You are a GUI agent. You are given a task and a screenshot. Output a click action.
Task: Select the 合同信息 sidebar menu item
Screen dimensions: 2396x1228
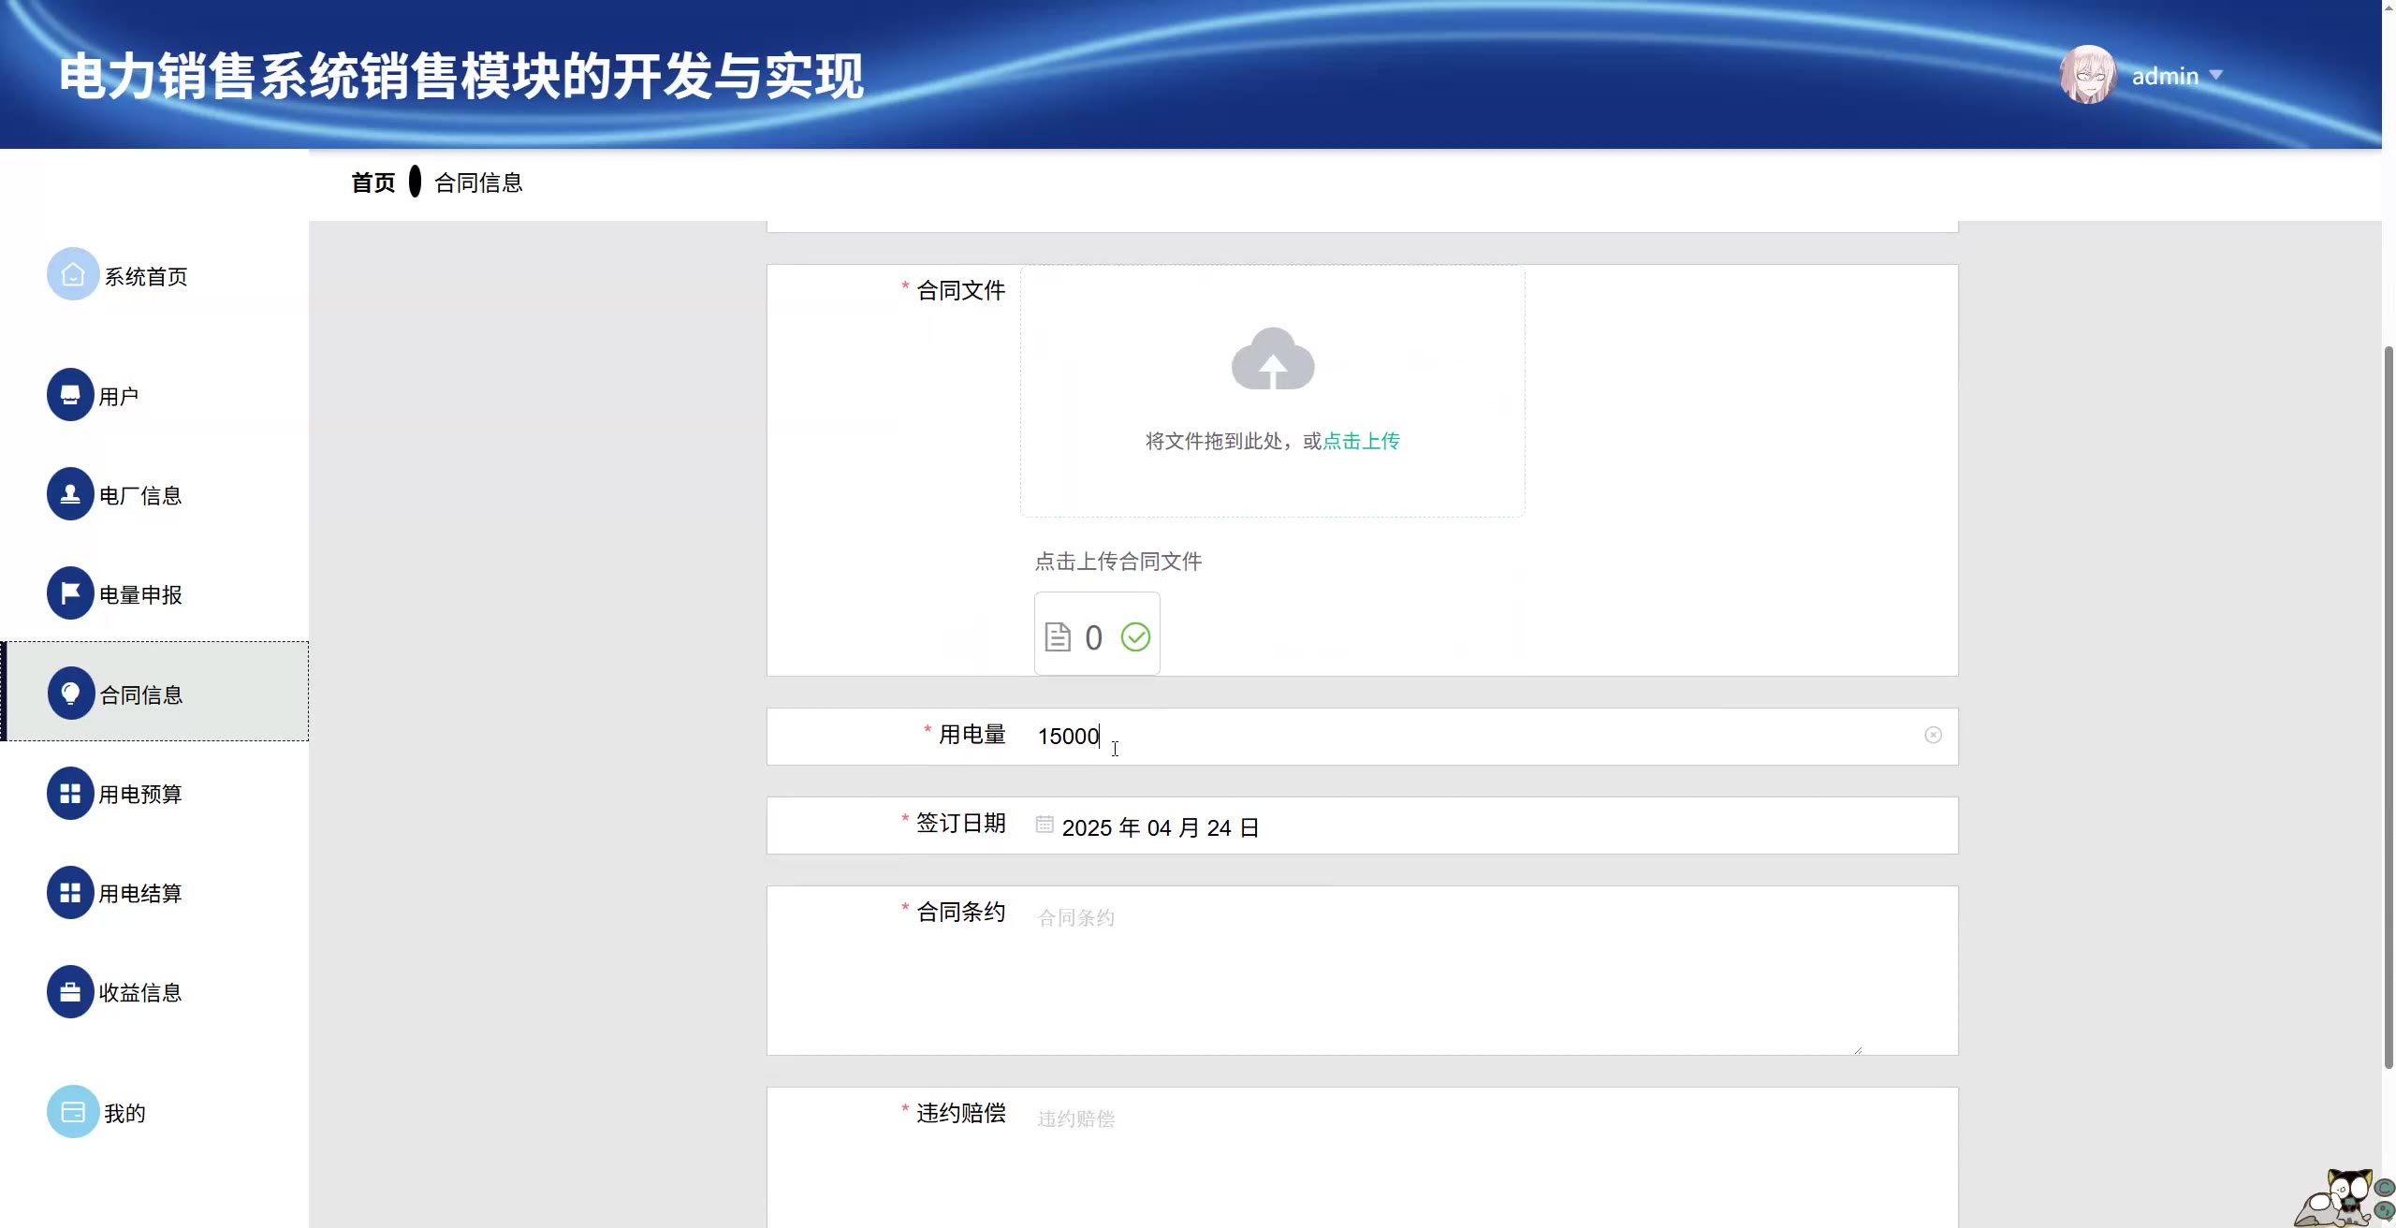141,694
